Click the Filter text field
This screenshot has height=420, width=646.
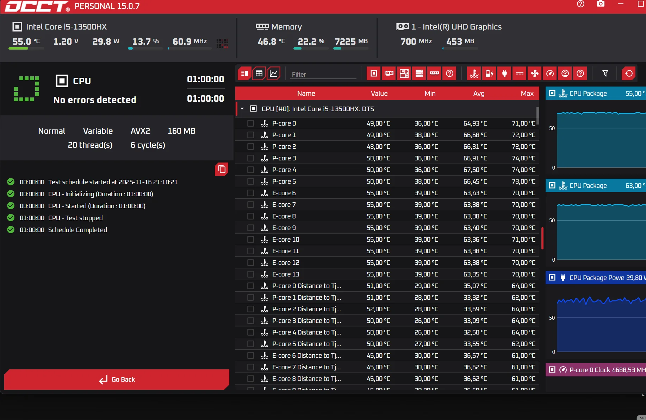[x=323, y=74]
